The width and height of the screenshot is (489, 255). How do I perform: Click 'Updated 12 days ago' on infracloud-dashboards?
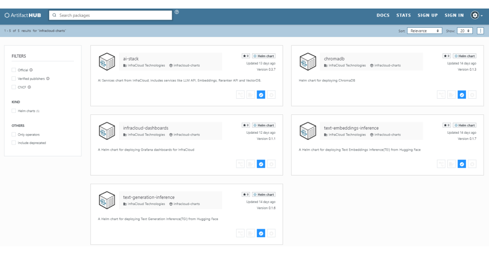pos(261,132)
